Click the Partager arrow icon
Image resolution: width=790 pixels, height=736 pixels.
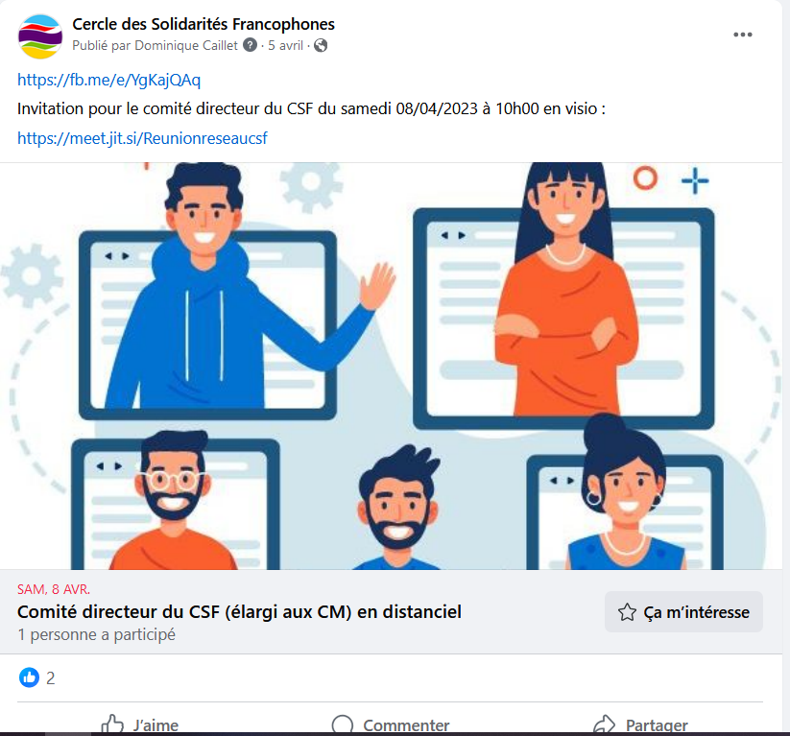click(x=604, y=724)
